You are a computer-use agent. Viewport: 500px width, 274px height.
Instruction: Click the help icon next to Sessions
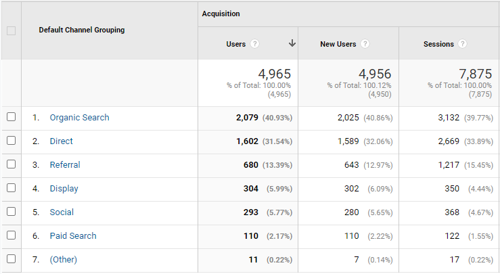click(x=463, y=44)
